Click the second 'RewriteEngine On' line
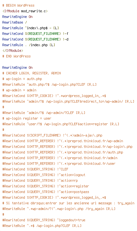This screenshot has height=231, width=137. click(x=17, y=67)
